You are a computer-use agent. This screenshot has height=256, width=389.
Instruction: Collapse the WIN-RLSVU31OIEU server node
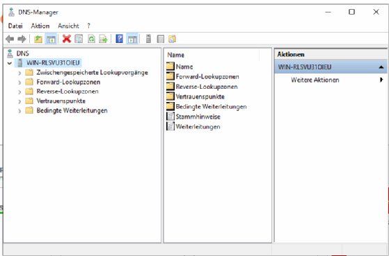click(10, 63)
